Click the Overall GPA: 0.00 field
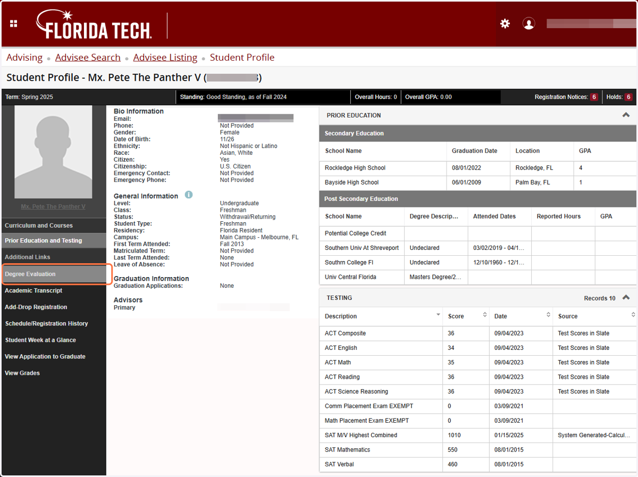Screen dimensions: 638x477 point(429,97)
